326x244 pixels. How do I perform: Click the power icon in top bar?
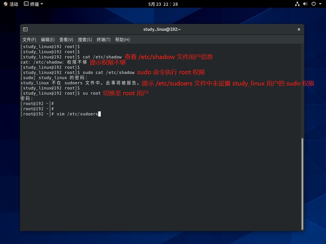click(314, 4)
